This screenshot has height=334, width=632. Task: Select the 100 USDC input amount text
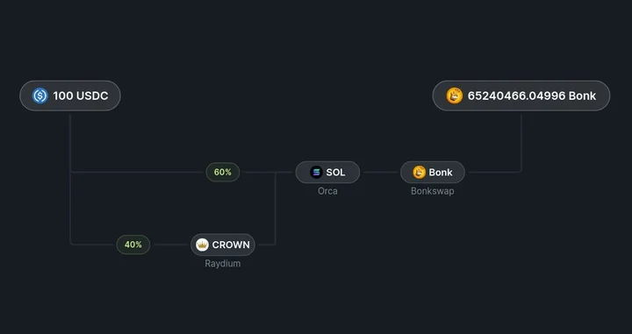point(81,96)
